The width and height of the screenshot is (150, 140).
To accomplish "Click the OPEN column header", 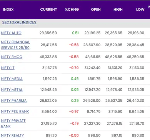I will pos(96,10).
